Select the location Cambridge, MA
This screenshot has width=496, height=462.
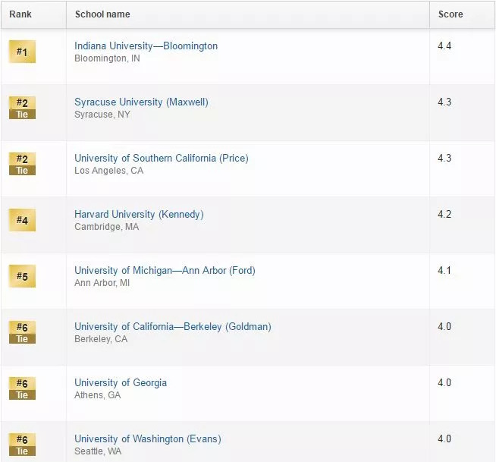107,227
